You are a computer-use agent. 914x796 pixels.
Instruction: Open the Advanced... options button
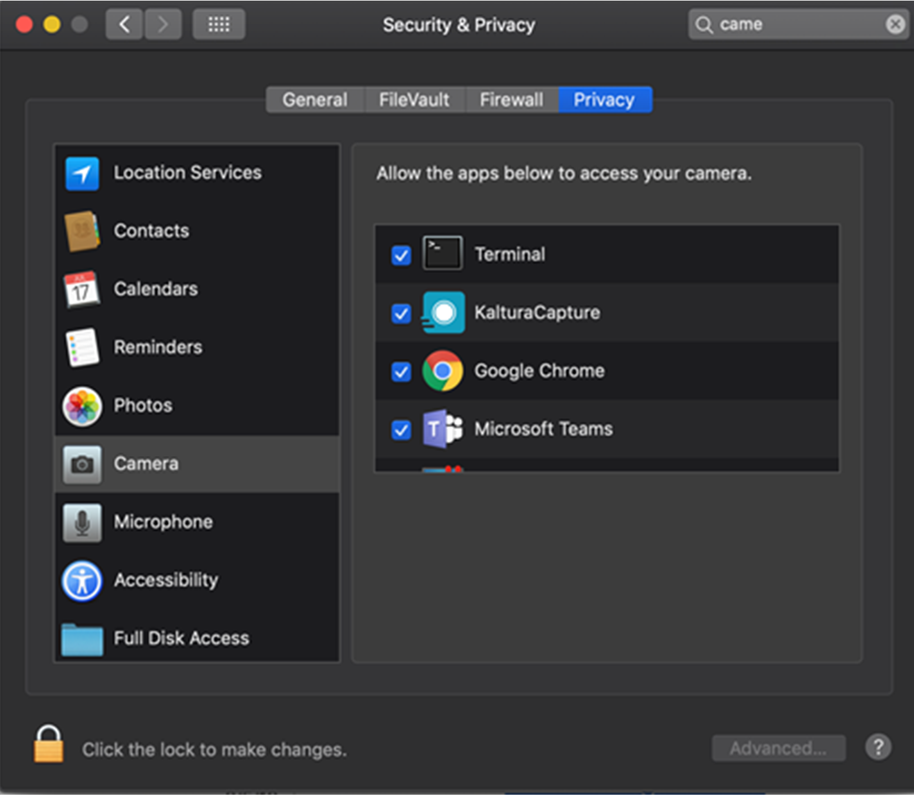779,748
